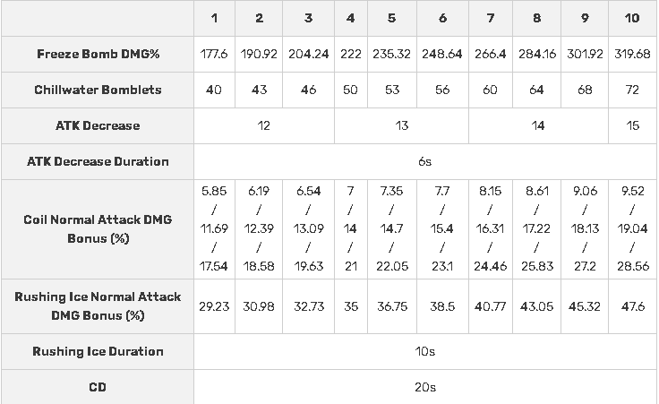This screenshot has width=659, height=404.
Task: Select the CD row header
Action: pos(98,387)
